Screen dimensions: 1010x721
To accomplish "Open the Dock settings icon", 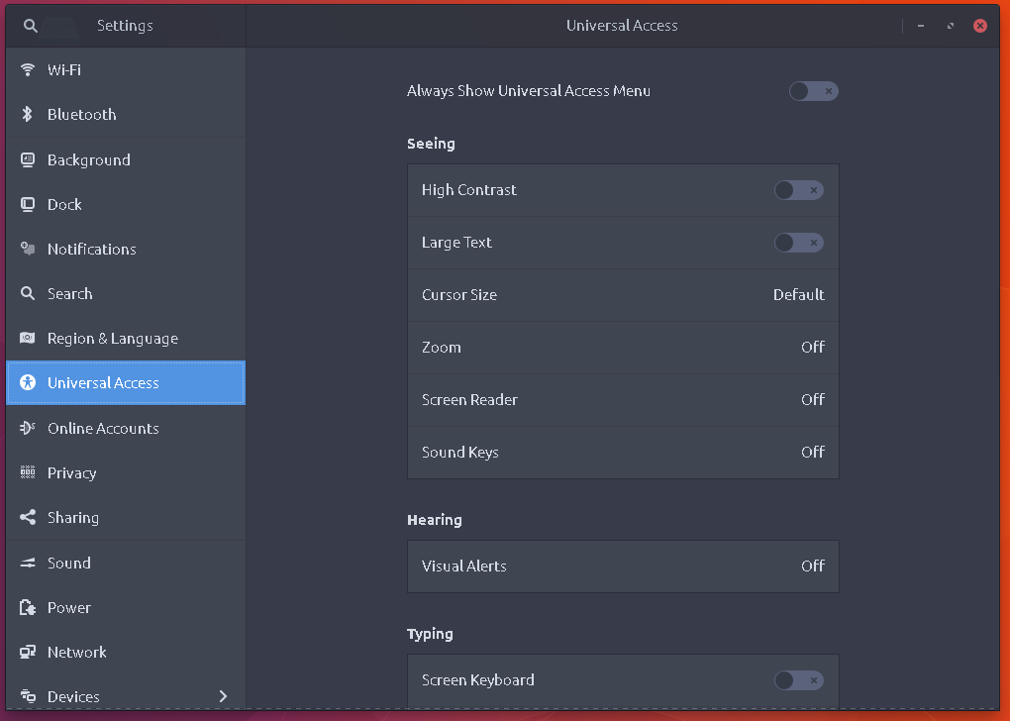I will pos(27,204).
